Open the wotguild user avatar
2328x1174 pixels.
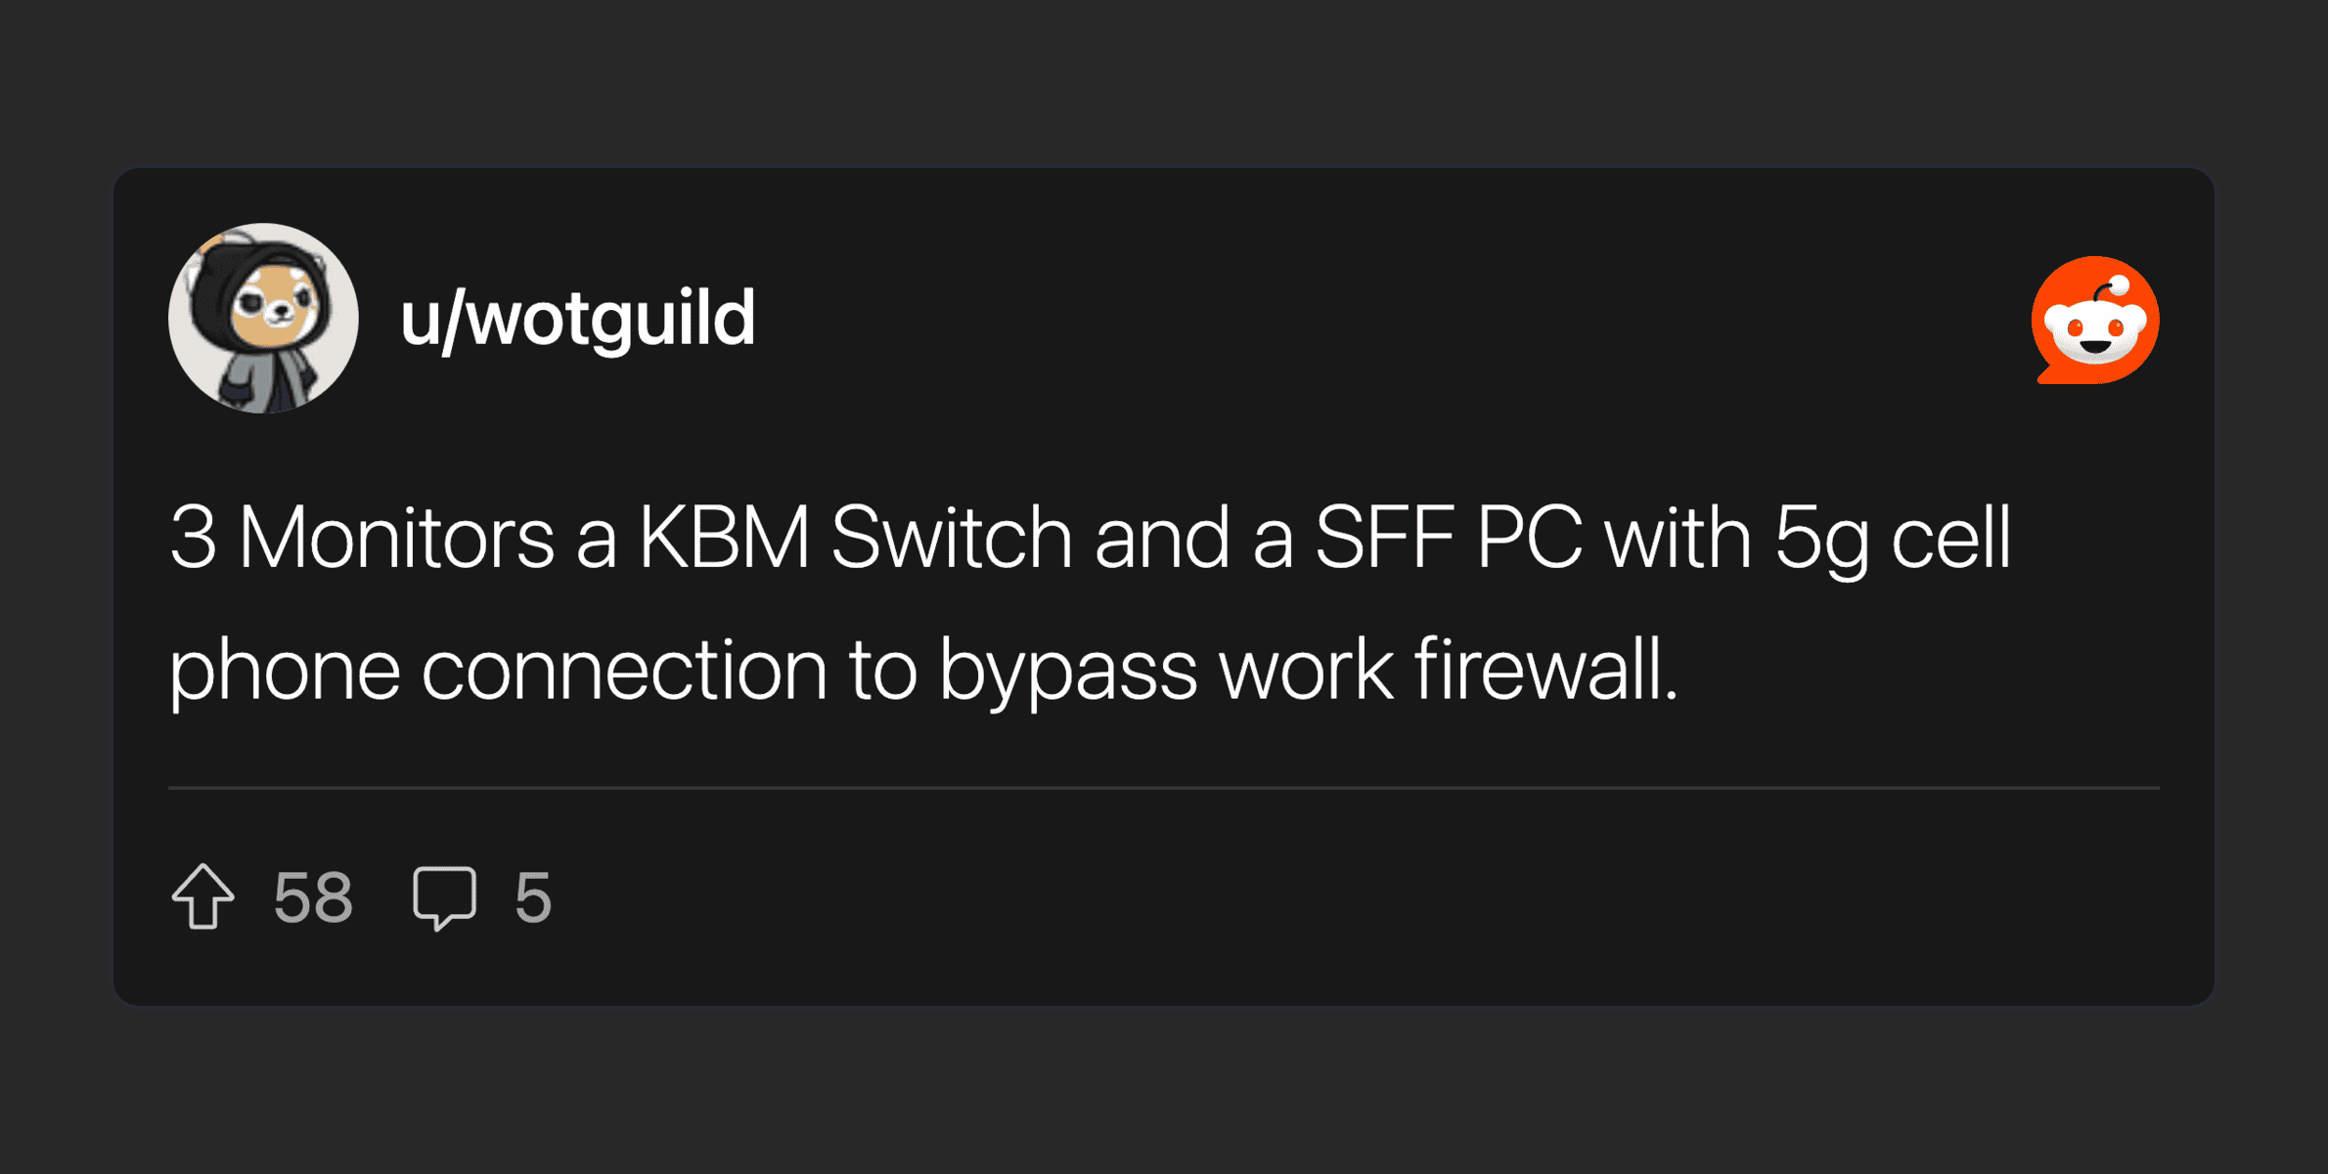point(263,319)
